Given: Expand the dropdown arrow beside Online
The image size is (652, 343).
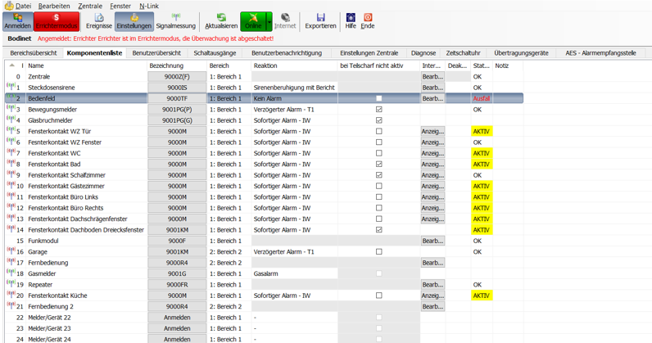Looking at the screenshot, I should tap(269, 20).
